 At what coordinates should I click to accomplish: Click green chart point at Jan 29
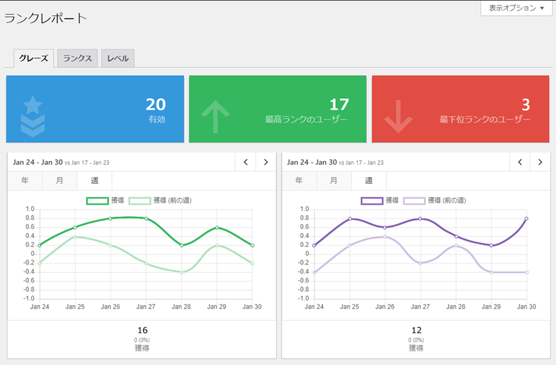(x=217, y=228)
